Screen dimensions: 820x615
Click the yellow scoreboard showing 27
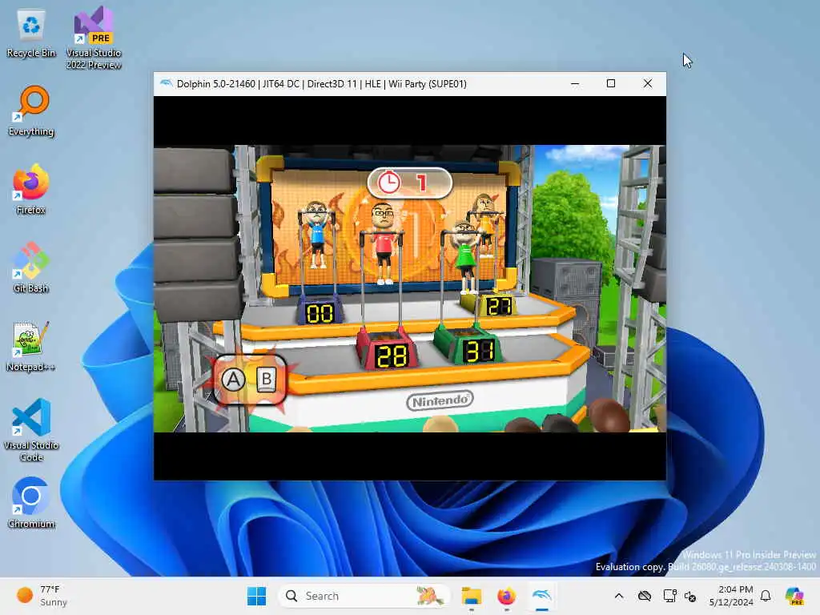click(498, 306)
